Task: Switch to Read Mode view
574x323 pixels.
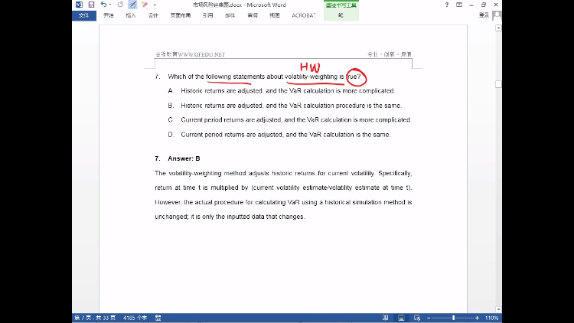Action: coord(385,318)
